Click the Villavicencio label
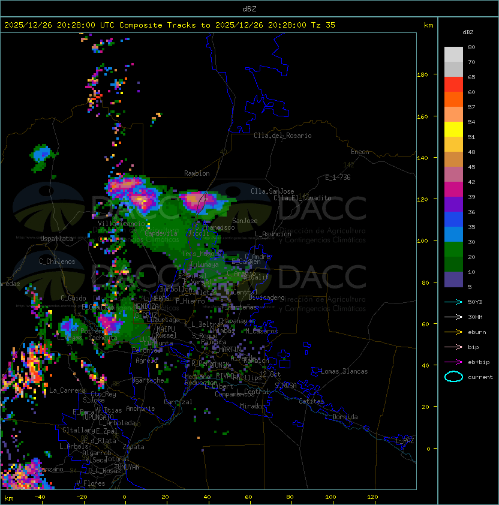499x505 pixels. [x=121, y=224]
